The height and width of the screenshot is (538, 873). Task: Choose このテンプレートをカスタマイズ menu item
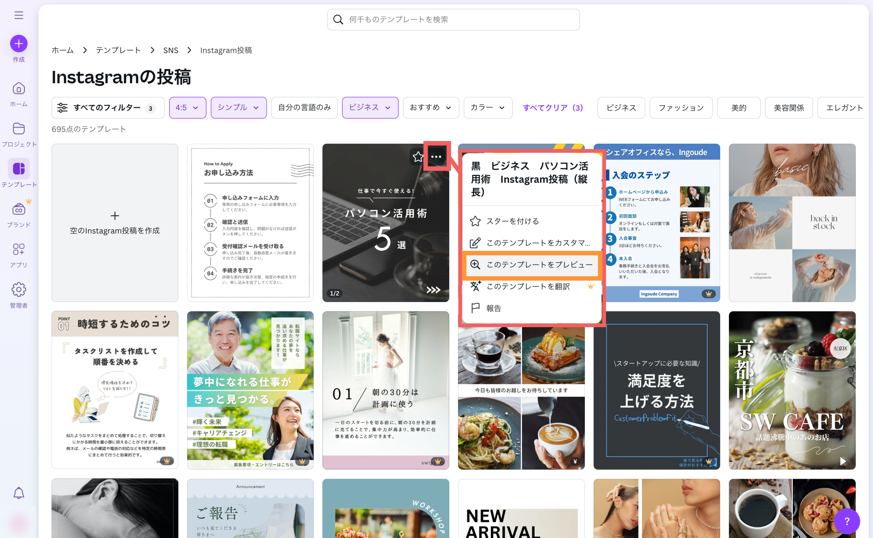(x=532, y=243)
